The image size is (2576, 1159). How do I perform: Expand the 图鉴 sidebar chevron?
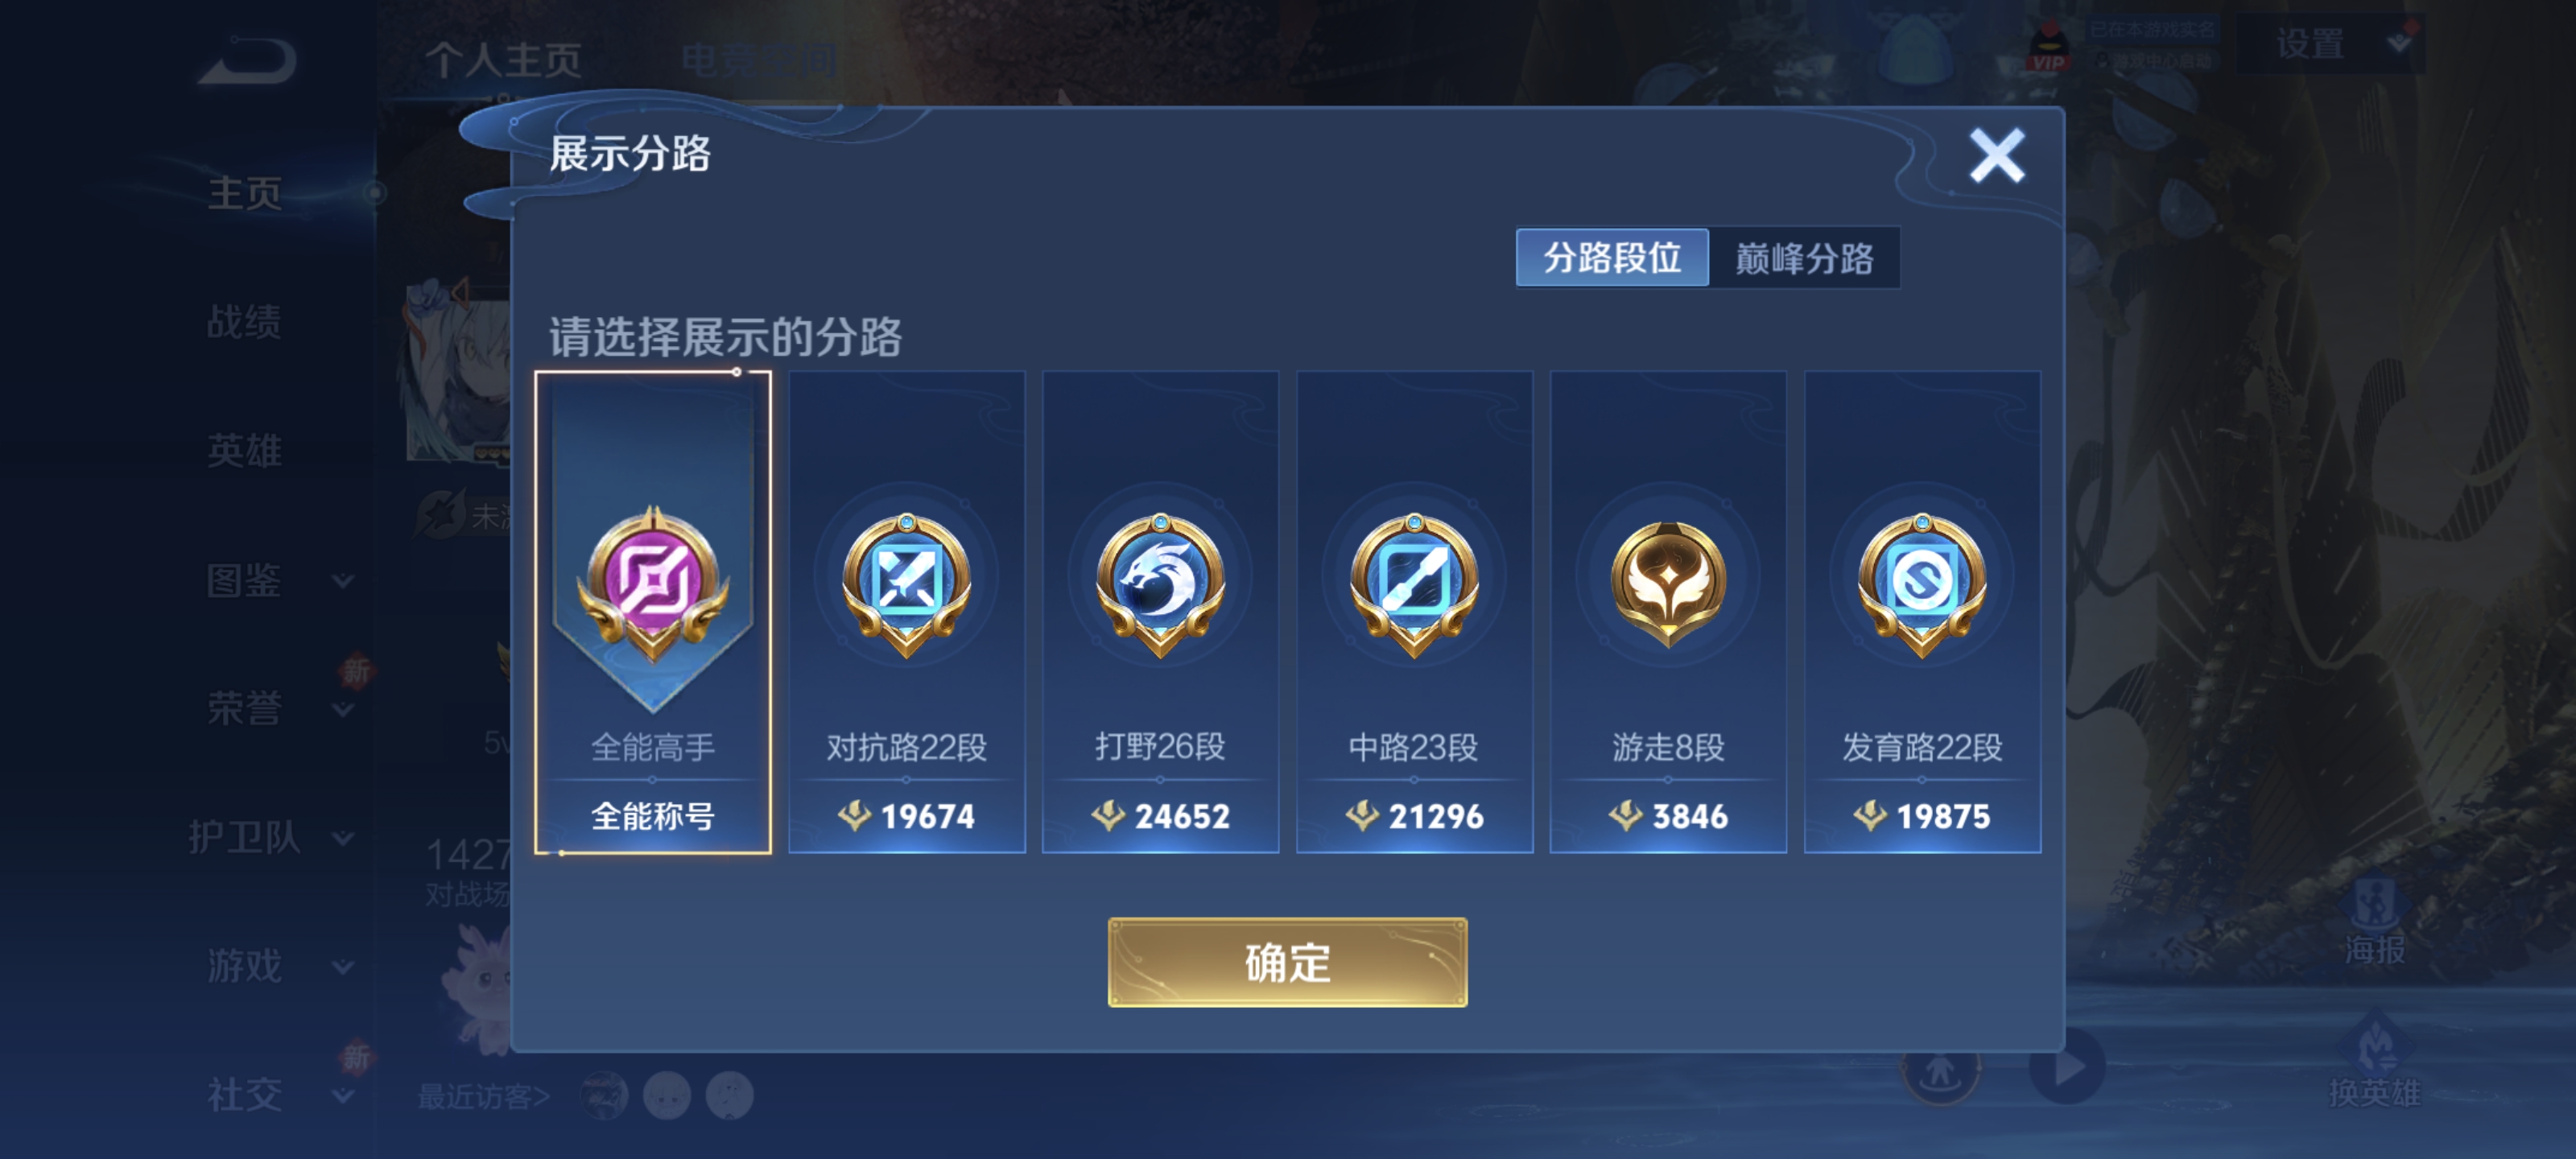point(343,581)
